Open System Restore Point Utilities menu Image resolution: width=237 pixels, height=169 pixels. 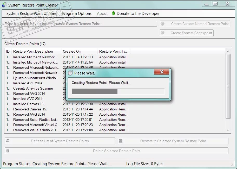point(32,14)
